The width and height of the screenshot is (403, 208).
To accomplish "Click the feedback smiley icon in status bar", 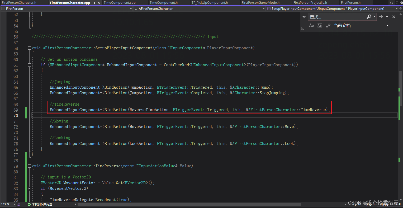I will pyautogui.click(x=18, y=204).
